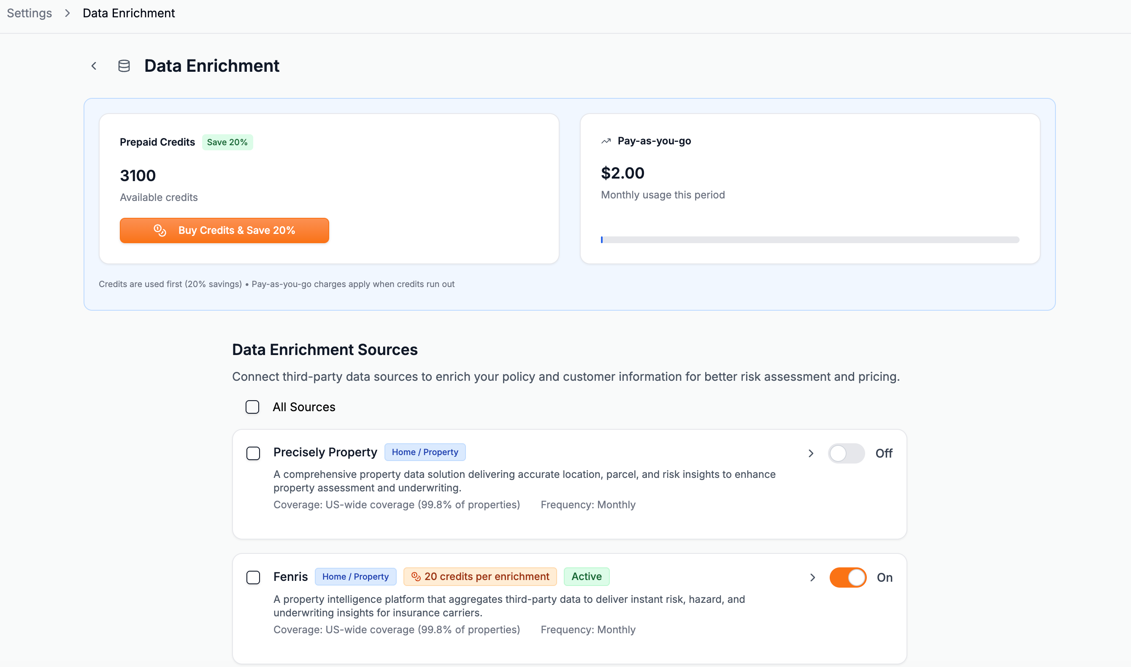This screenshot has height=667, width=1131.
Task: Click Buy Credits & Save 20% button
Action: pos(225,230)
